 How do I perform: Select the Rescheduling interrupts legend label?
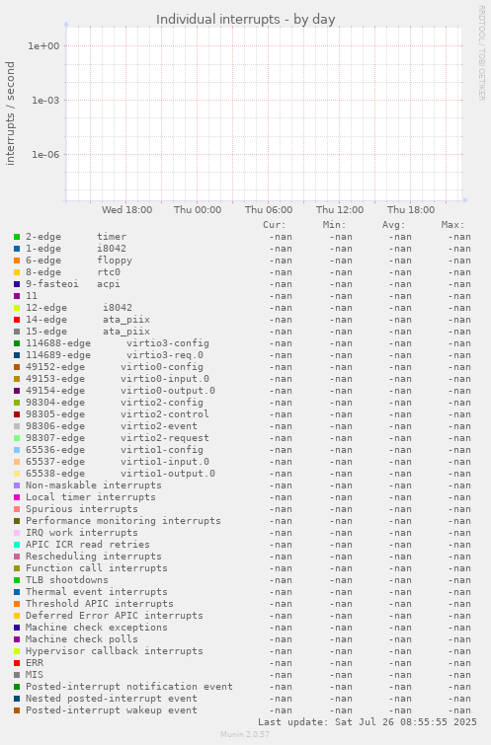click(x=93, y=556)
